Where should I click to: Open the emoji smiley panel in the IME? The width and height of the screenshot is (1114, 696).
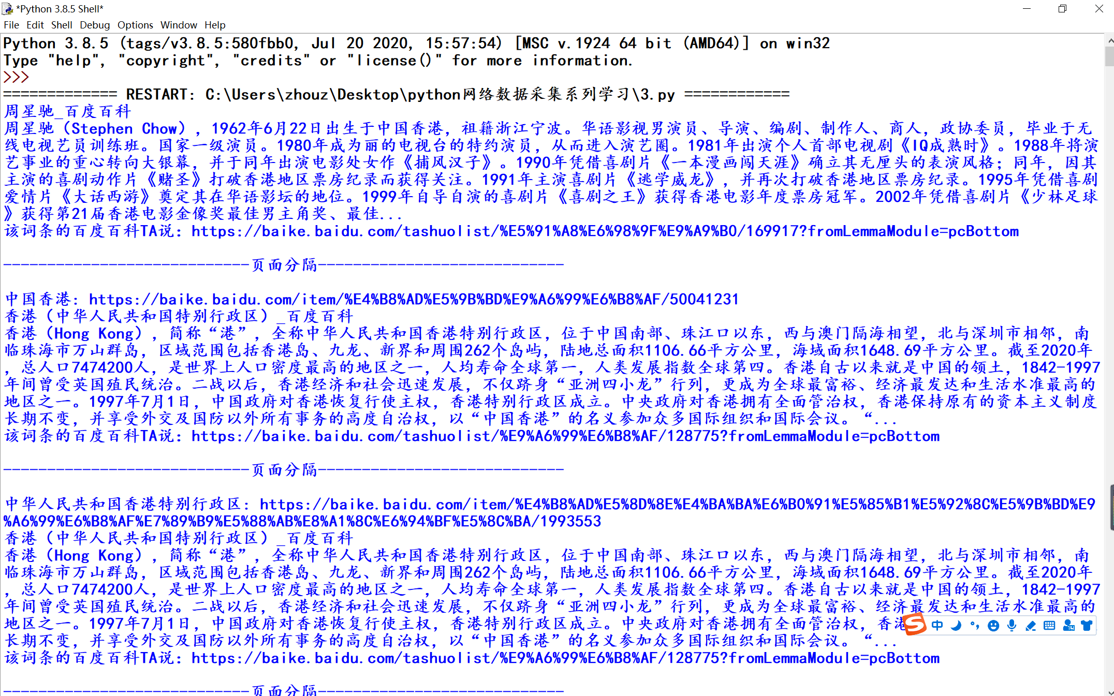tap(993, 626)
